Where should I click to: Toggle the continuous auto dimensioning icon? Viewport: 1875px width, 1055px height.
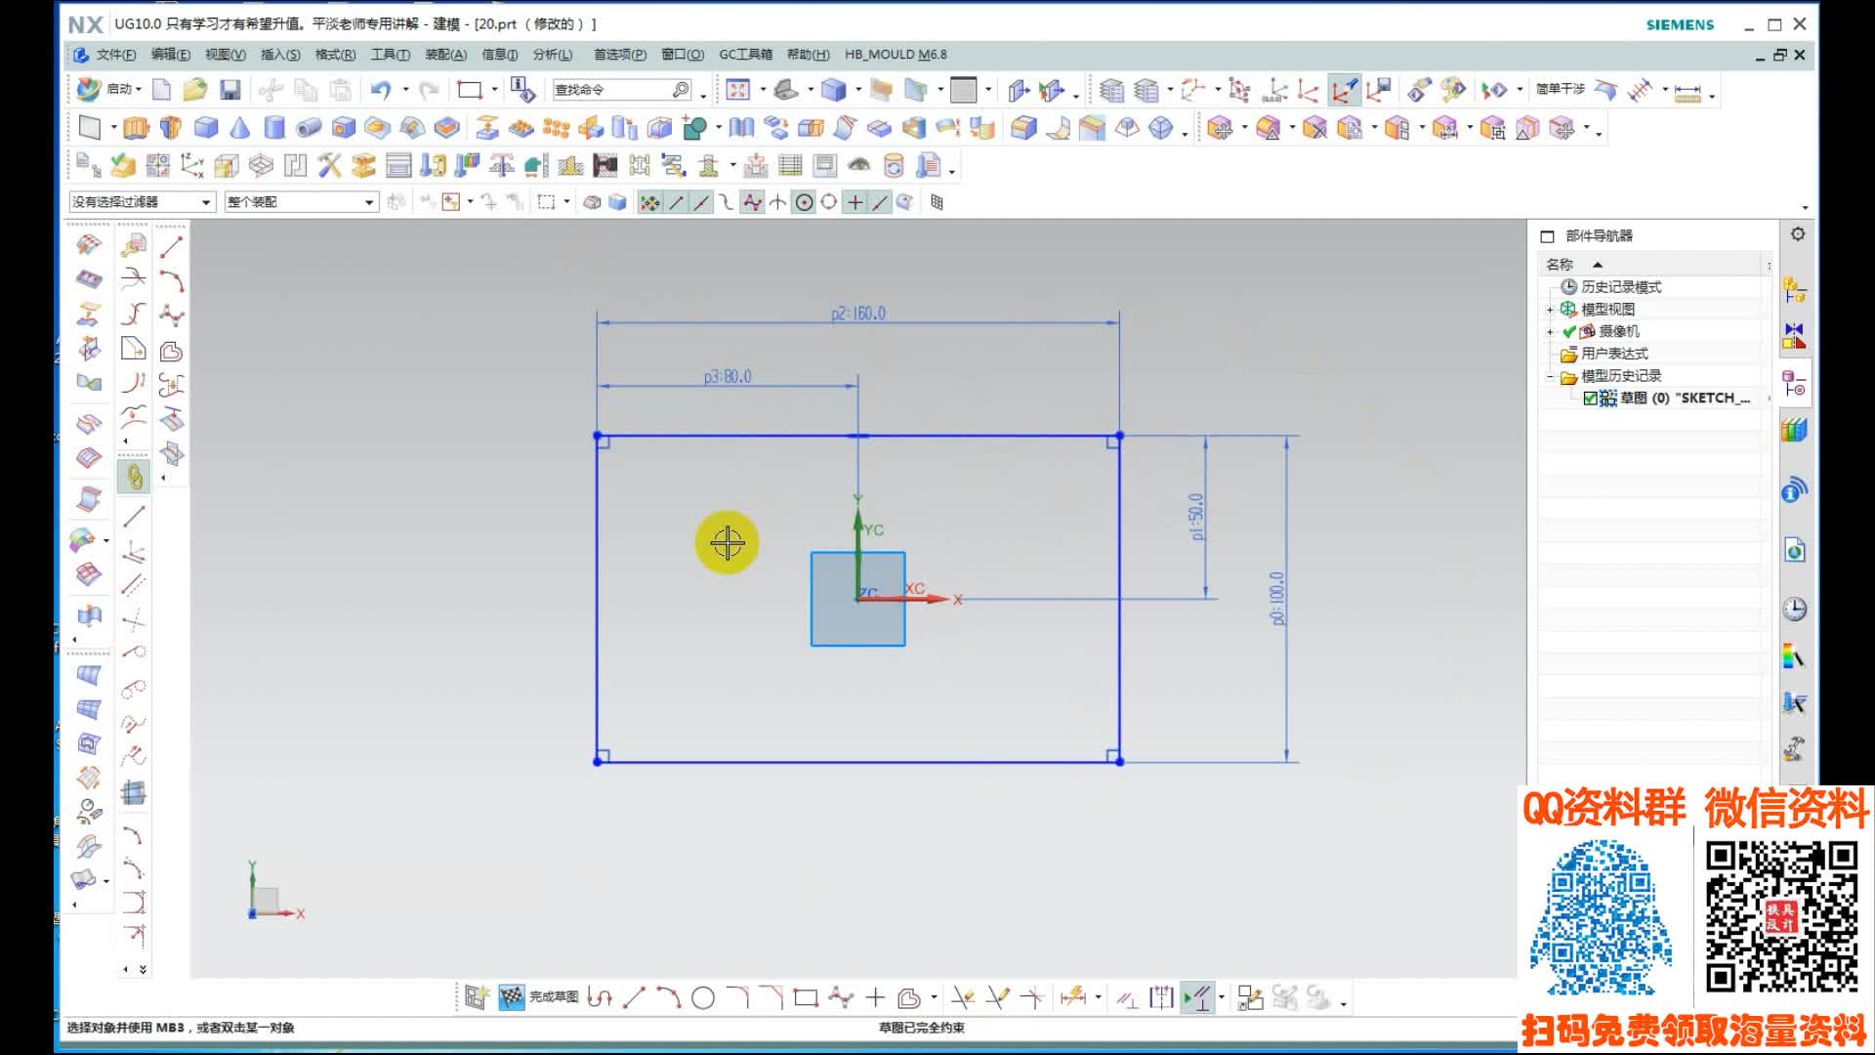tap(1196, 997)
